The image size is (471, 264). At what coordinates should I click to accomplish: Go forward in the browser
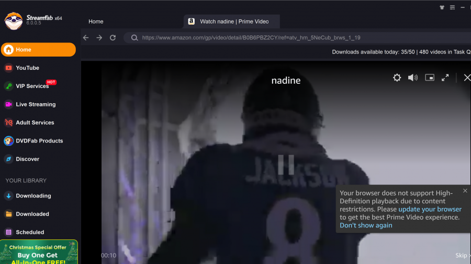[x=99, y=38]
